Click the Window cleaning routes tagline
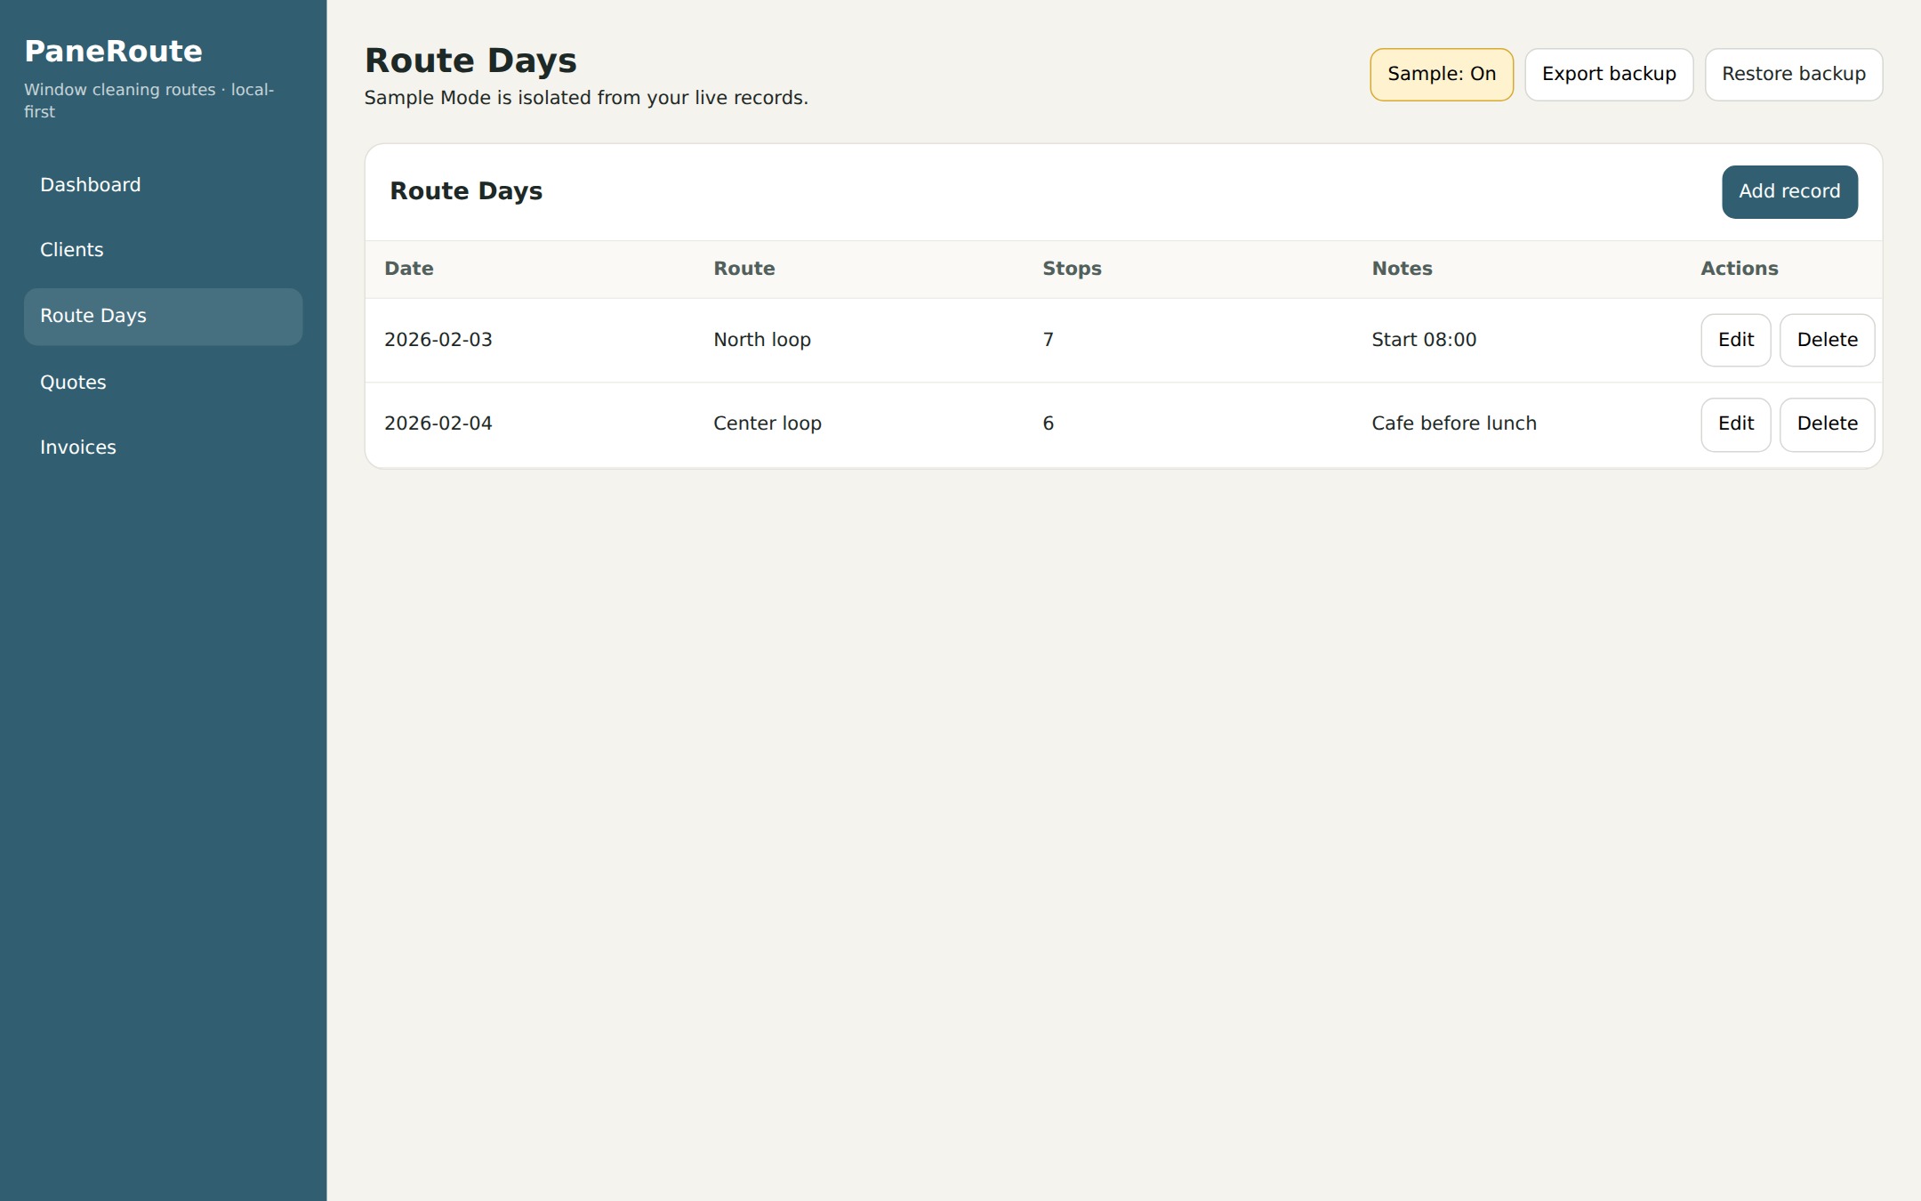Image resolution: width=1921 pixels, height=1201 pixels. pos(149,101)
